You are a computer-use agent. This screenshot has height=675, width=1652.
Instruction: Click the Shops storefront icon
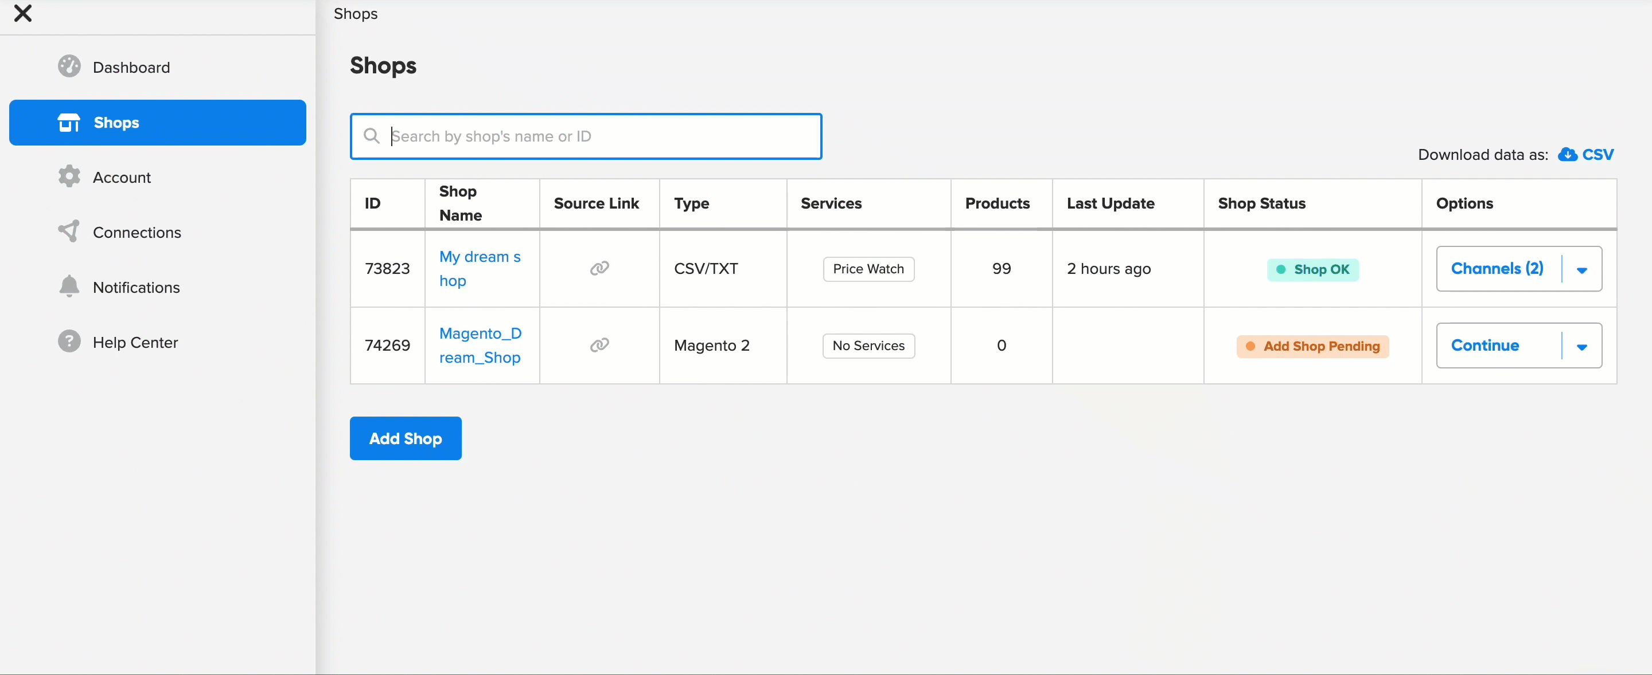[x=69, y=122]
